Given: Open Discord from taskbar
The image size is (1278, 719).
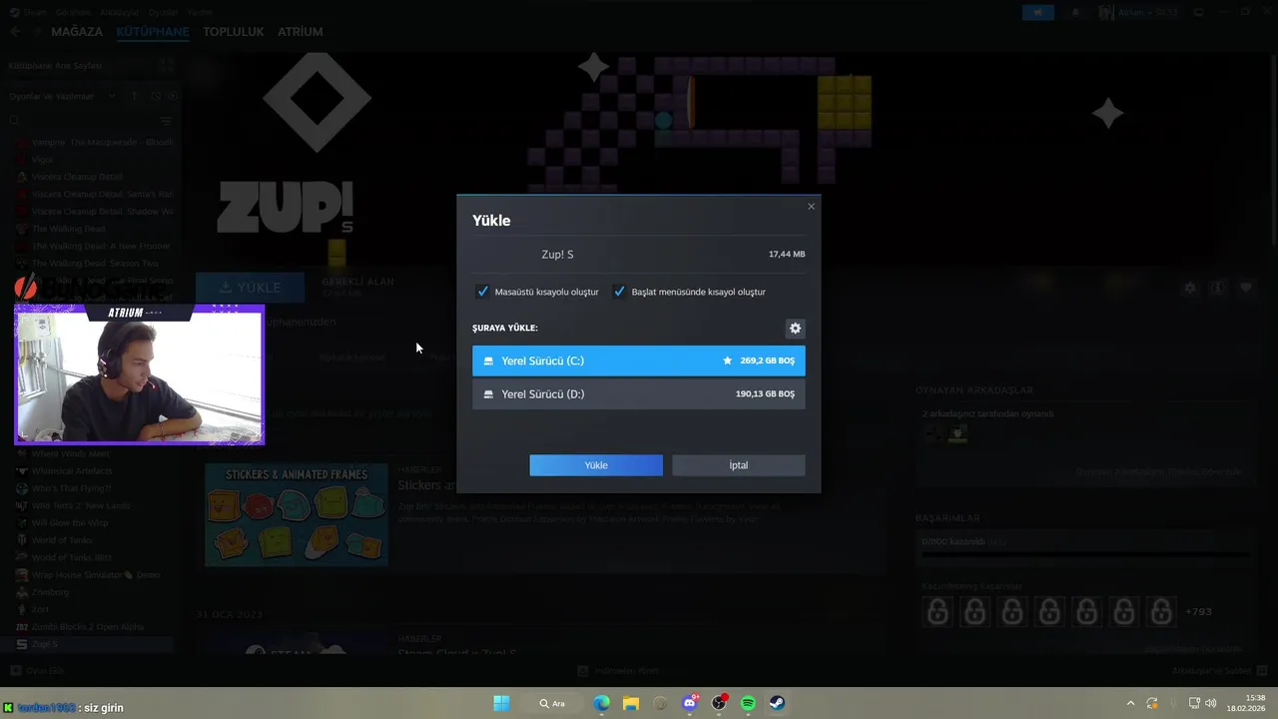Looking at the screenshot, I should pyautogui.click(x=690, y=703).
